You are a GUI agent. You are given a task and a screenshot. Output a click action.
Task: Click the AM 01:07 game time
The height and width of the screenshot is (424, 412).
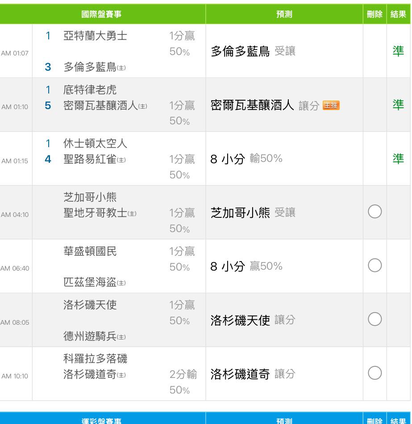click(15, 53)
